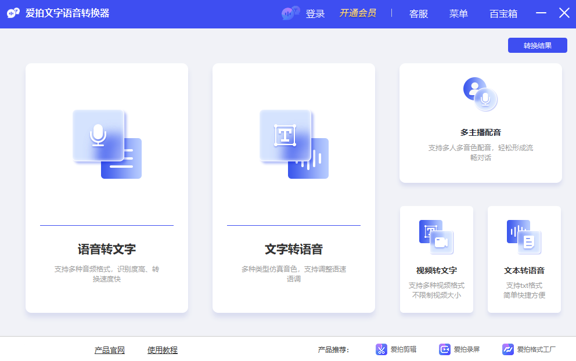
Task: Open the 菜单 menu
Action: coord(458,13)
